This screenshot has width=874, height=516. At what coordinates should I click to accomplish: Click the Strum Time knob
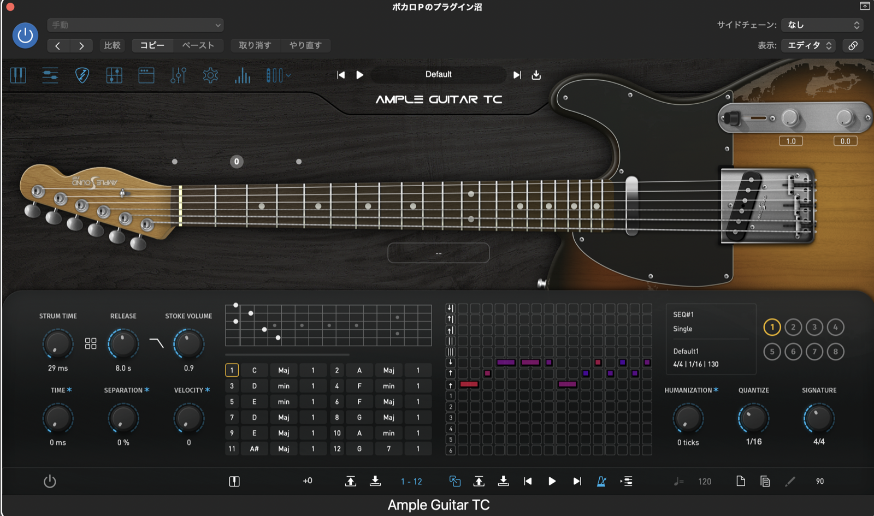57,344
